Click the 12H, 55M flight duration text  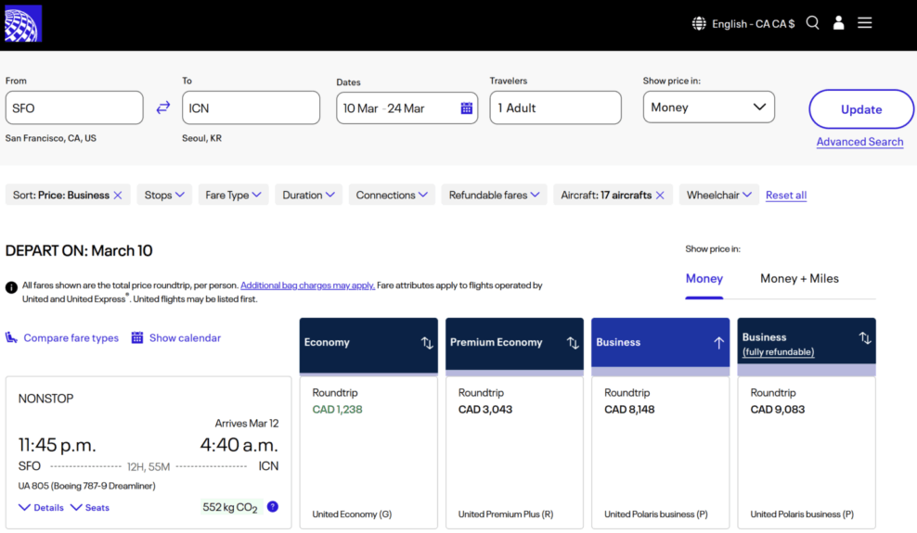tap(149, 466)
